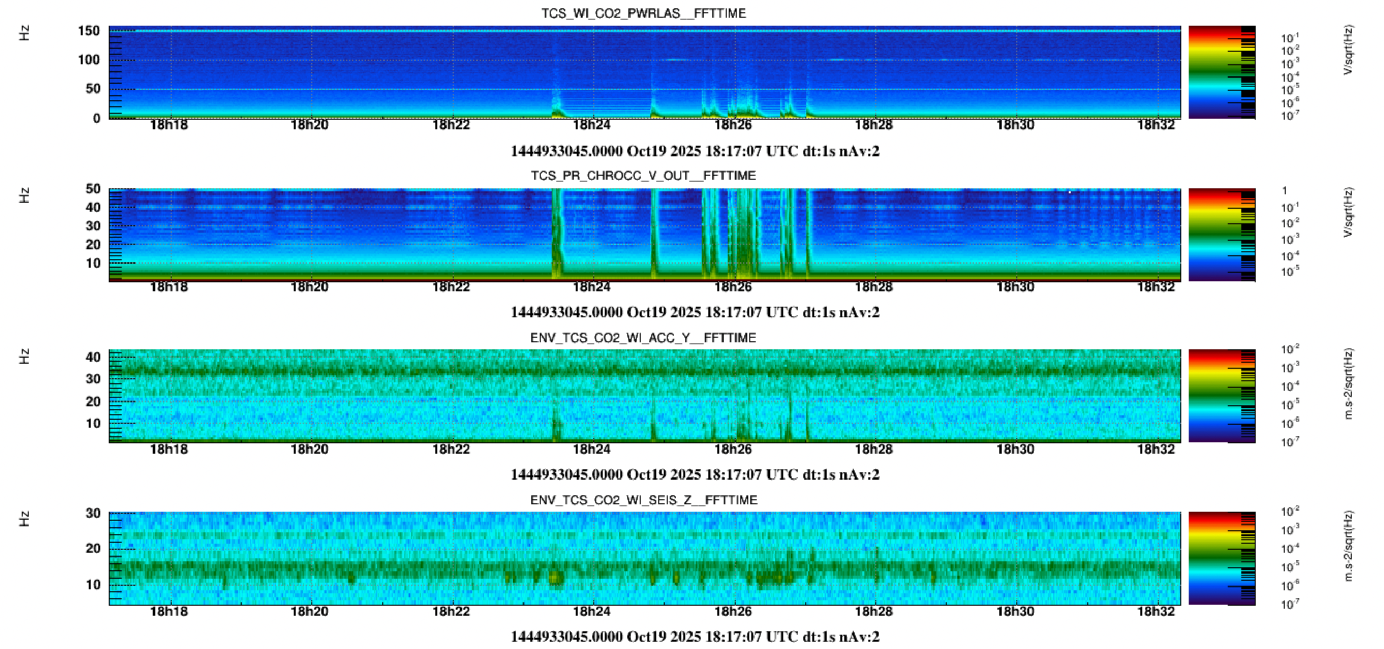
Task: Click the 150 Hz axis label on the top plot
Action: tap(89, 30)
